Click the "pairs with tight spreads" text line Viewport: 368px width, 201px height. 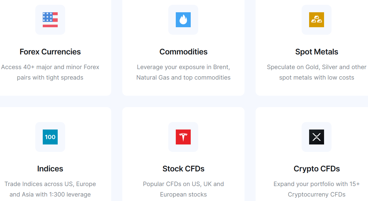(50, 77)
